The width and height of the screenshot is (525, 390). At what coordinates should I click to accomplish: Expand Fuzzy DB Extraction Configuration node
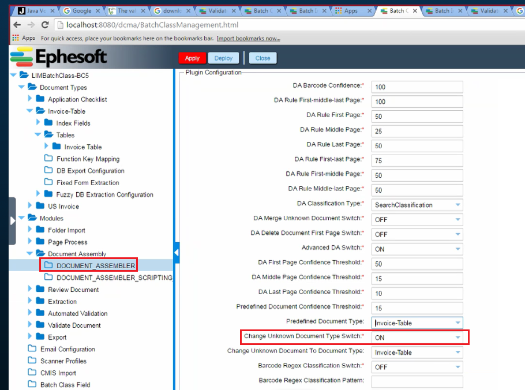point(38,193)
